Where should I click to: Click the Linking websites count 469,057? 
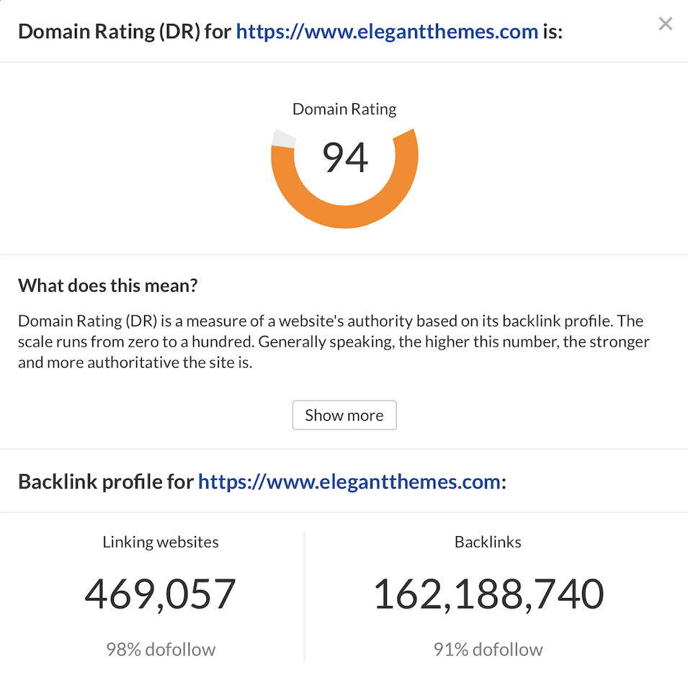[x=160, y=594]
